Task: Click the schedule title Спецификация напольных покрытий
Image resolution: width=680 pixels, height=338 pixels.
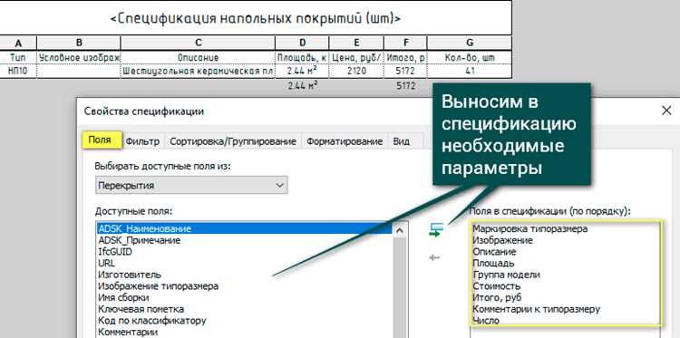Action: [256, 19]
